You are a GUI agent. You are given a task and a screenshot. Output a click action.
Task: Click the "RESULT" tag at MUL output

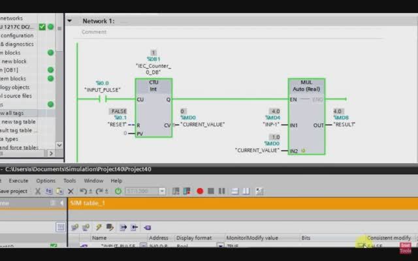click(x=344, y=125)
